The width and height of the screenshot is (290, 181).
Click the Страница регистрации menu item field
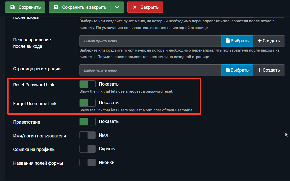[x=150, y=70]
